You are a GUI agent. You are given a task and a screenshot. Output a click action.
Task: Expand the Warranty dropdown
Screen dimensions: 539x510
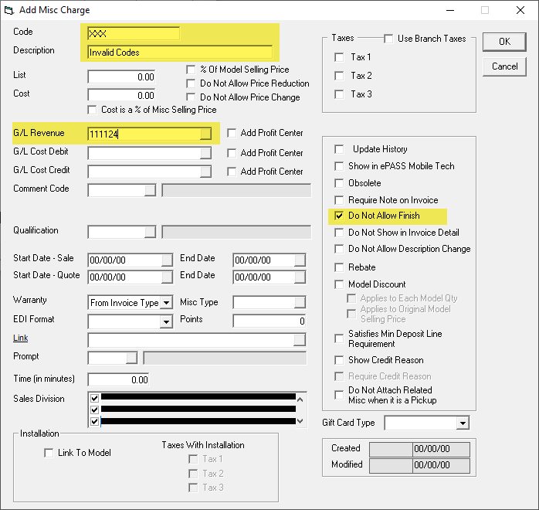[x=166, y=303]
